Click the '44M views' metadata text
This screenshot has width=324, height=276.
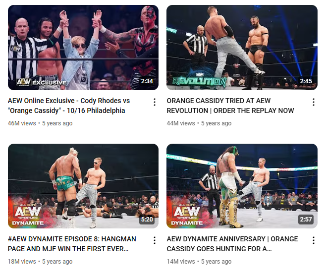click(181, 123)
